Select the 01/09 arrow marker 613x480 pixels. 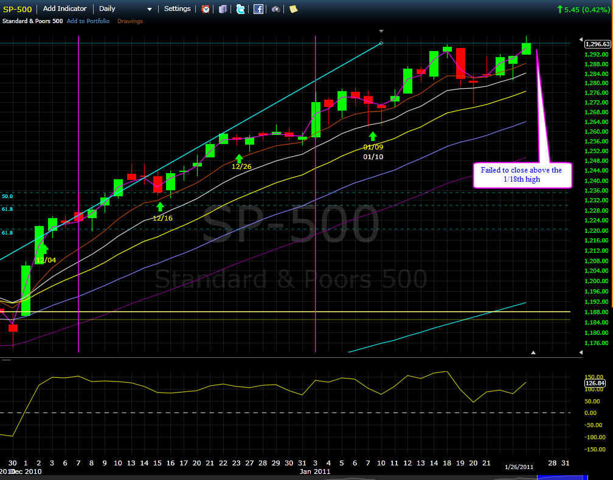[x=373, y=136]
